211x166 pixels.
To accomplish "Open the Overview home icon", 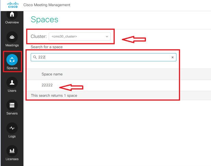I will tap(12, 15).
